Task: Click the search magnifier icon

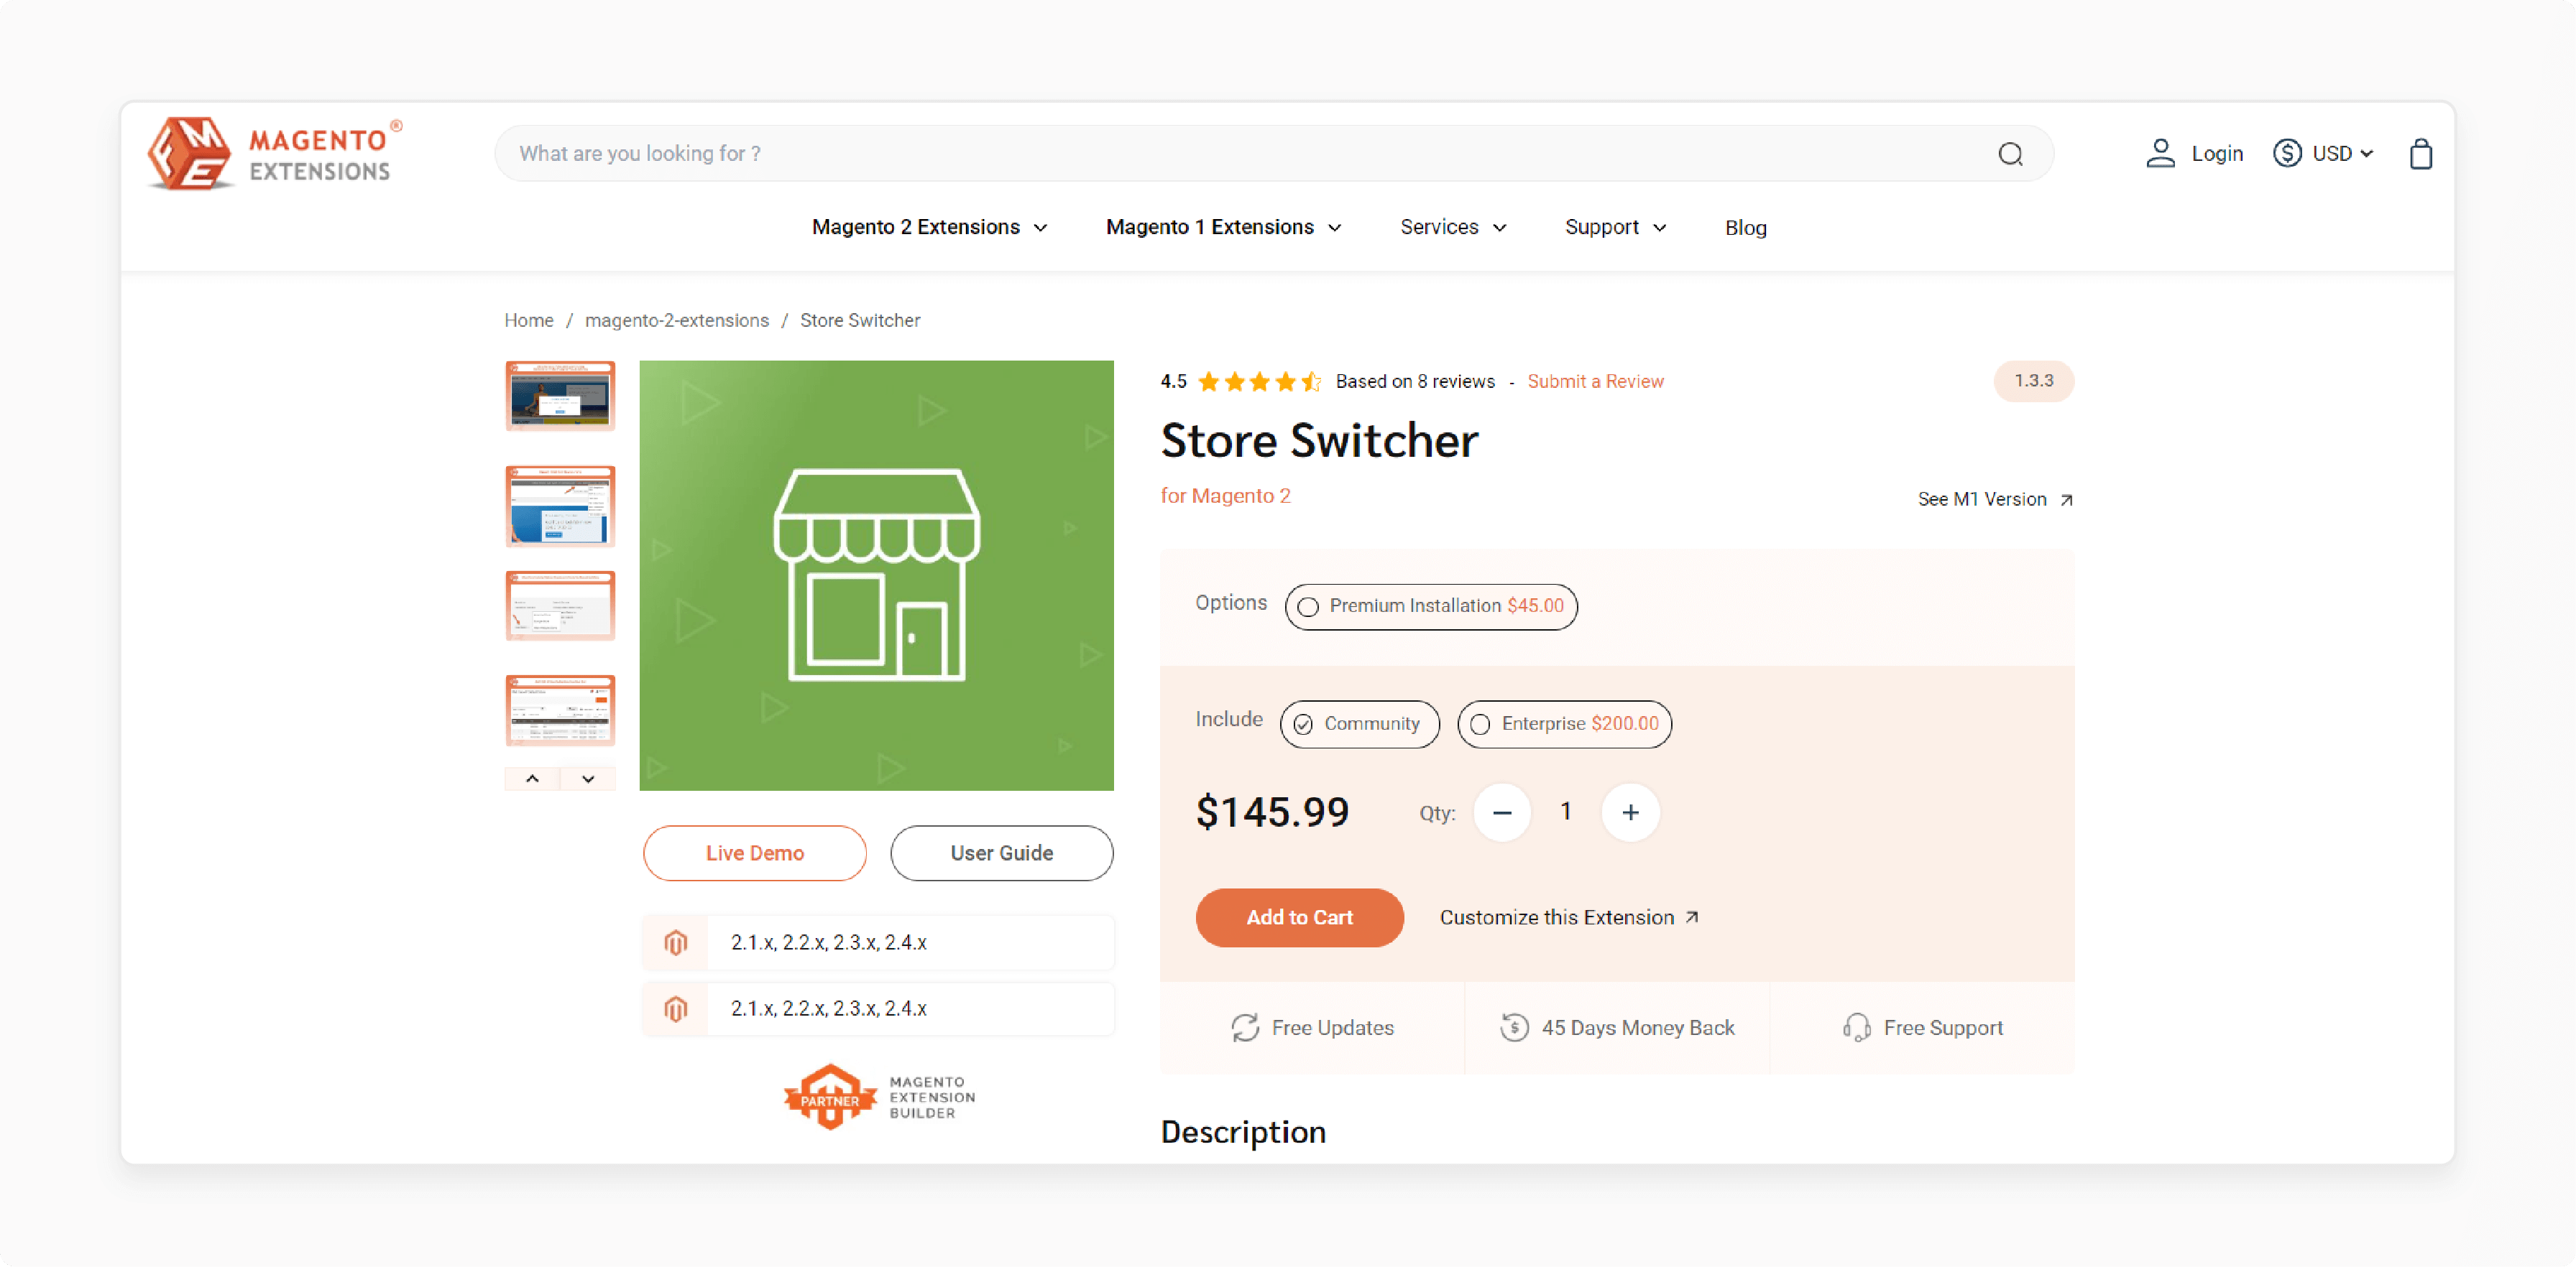Action: pos(2010,154)
